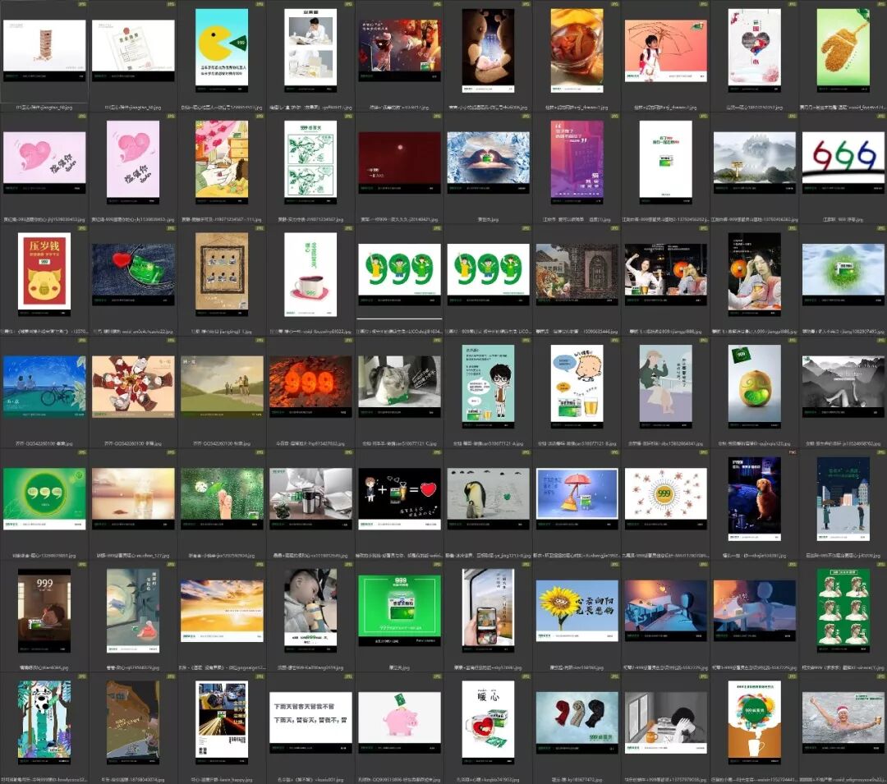
Task: Select the portrait pink heart thumbnail
Action: click(133, 163)
